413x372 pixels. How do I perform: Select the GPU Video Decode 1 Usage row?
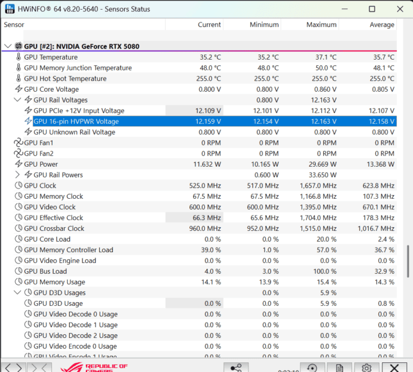click(x=210, y=325)
